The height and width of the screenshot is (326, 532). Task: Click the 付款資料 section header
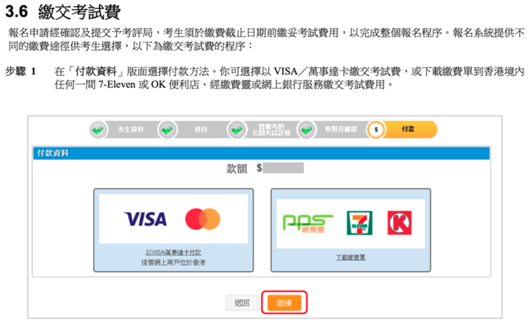tap(261, 153)
